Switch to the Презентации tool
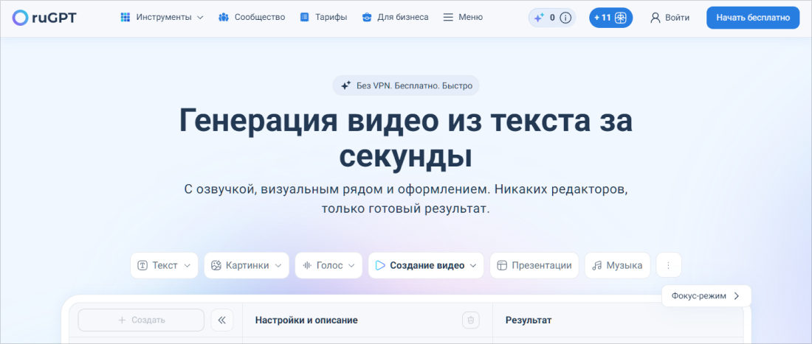Screen dimensions: 812x344 point(534,265)
